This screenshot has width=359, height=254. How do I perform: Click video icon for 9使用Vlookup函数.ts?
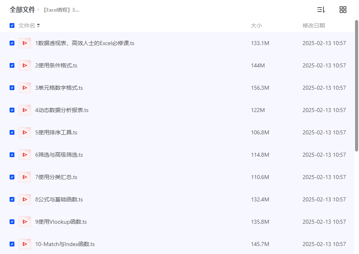click(x=25, y=222)
